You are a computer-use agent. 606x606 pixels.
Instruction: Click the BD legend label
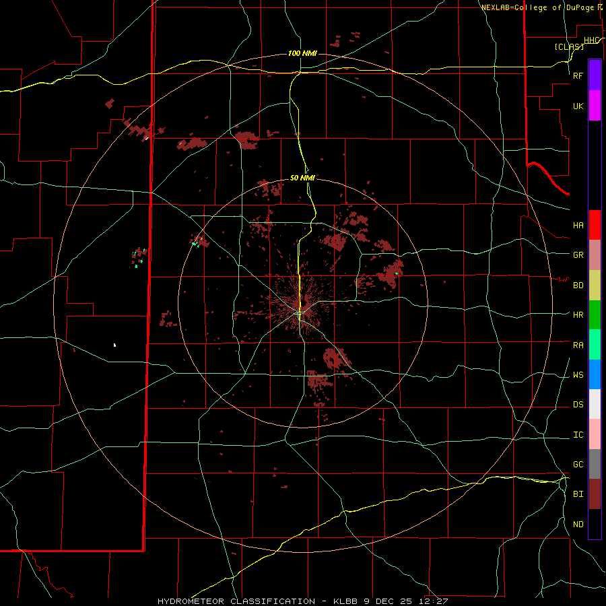(x=578, y=285)
